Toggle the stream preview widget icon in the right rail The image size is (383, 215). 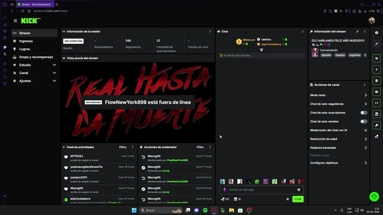click(x=376, y=58)
